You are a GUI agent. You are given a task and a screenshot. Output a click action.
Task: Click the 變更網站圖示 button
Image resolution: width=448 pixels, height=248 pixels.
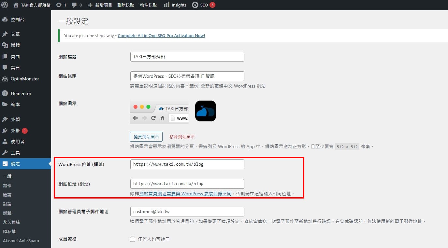(x=146, y=137)
